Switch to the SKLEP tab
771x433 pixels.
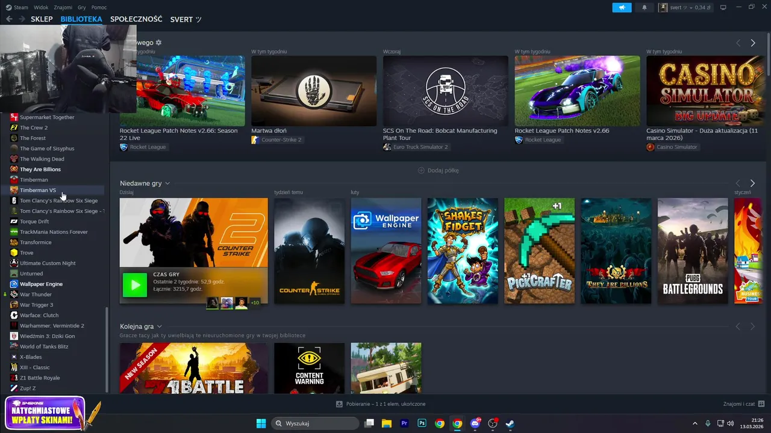coord(42,19)
